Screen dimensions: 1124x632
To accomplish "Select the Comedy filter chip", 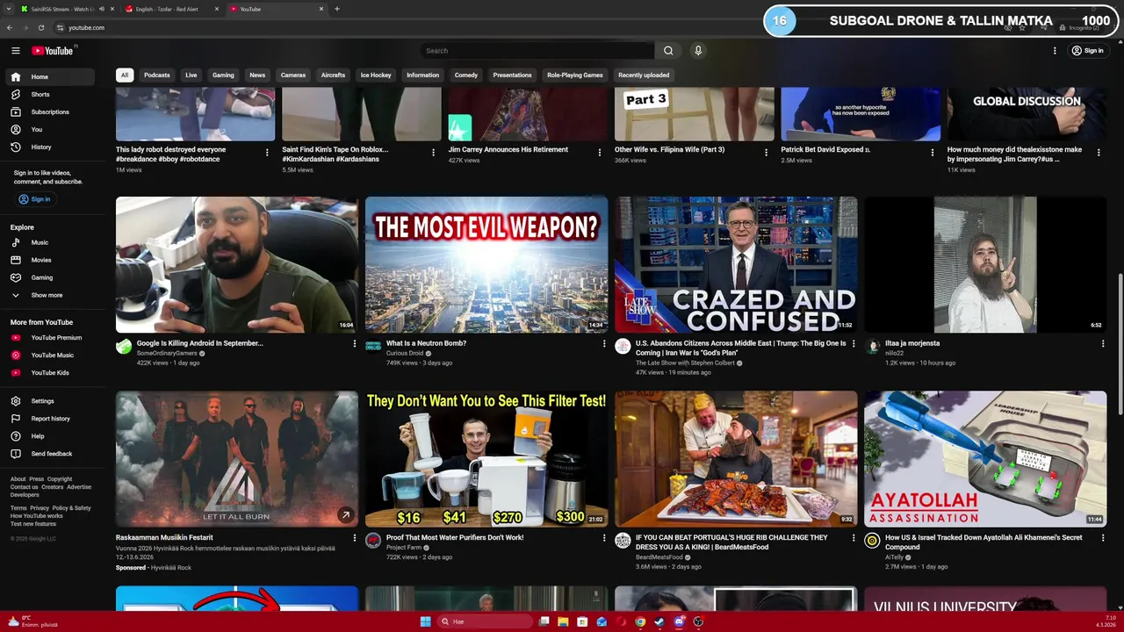I will 466,75.
